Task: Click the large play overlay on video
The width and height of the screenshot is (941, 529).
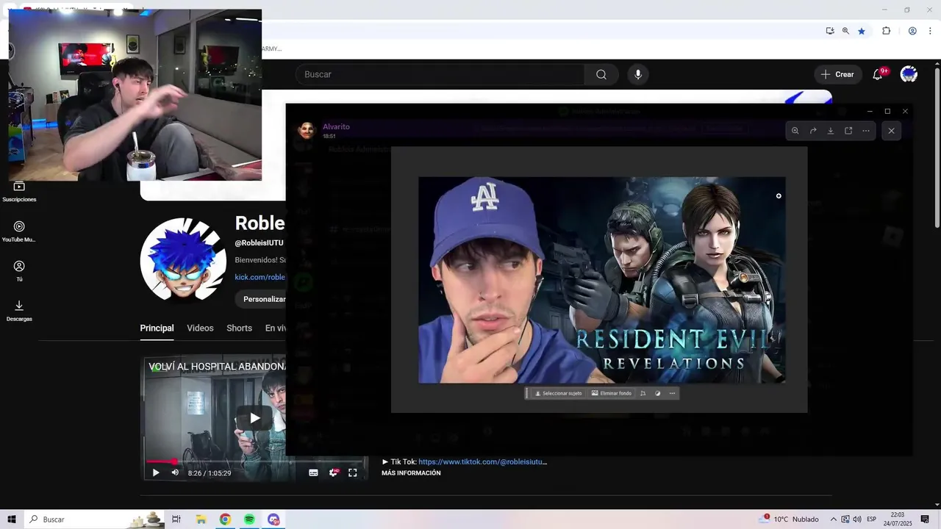Action: pos(254,418)
